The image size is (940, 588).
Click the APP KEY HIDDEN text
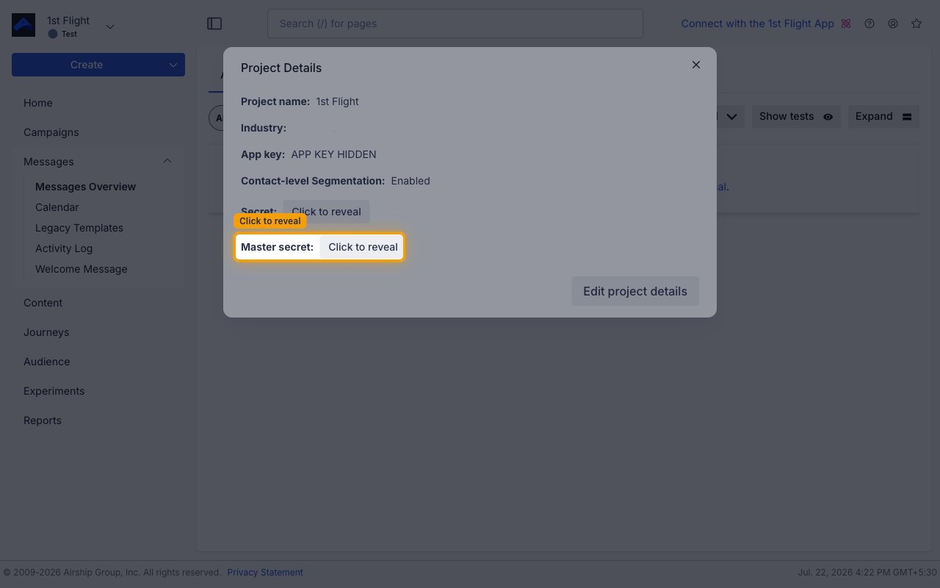(x=333, y=154)
